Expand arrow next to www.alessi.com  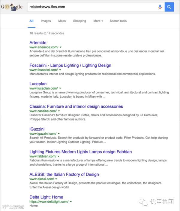56,179
